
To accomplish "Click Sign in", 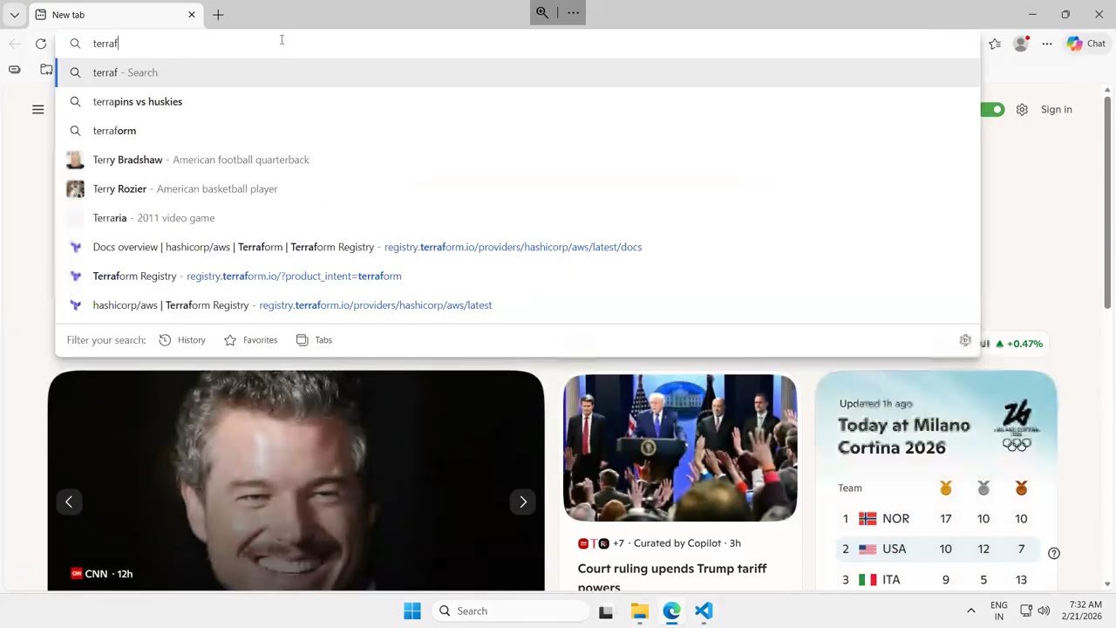I will 1057,109.
